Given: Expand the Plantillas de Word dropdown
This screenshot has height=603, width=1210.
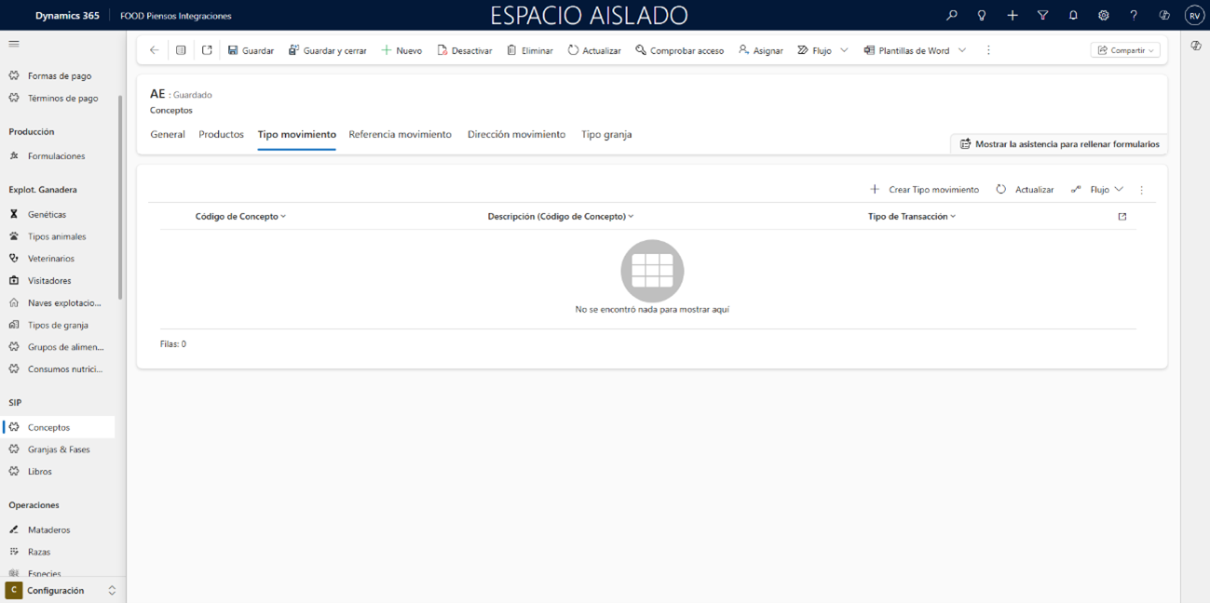Looking at the screenshot, I should (962, 50).
